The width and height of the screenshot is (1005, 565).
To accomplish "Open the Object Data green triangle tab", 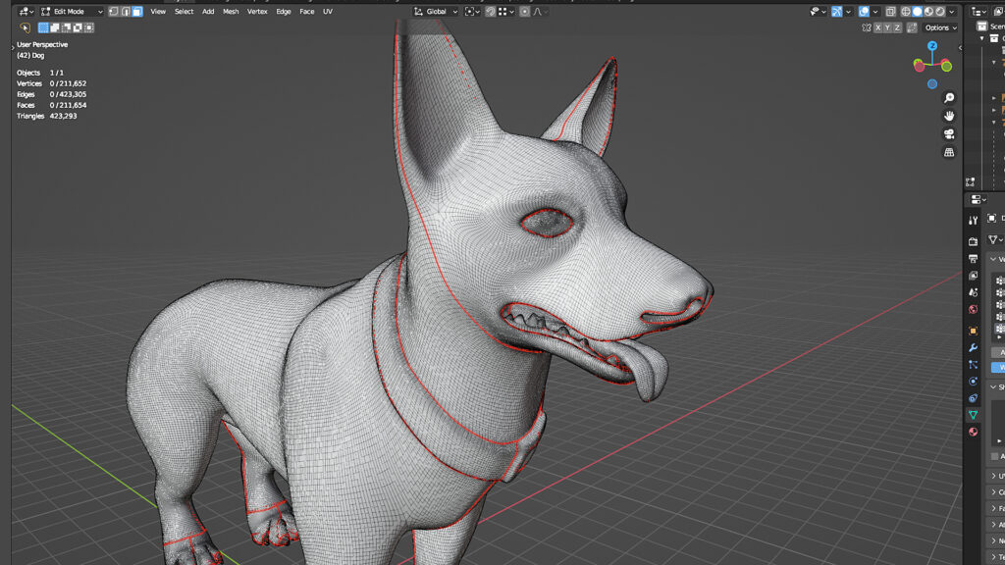I will click(x=973, y=415).
